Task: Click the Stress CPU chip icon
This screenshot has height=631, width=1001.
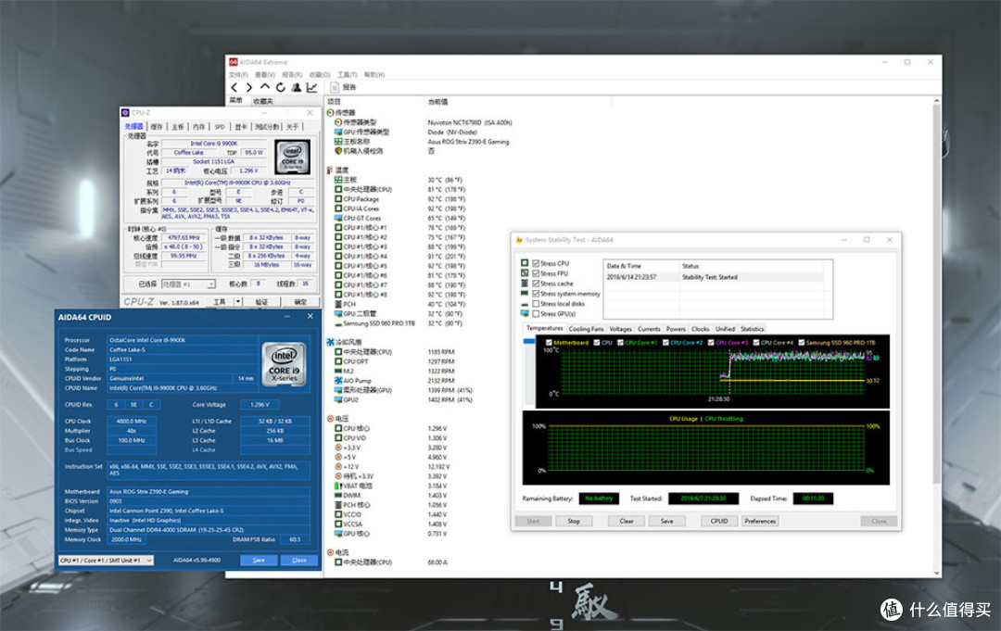Action: [x=525, y=263]
